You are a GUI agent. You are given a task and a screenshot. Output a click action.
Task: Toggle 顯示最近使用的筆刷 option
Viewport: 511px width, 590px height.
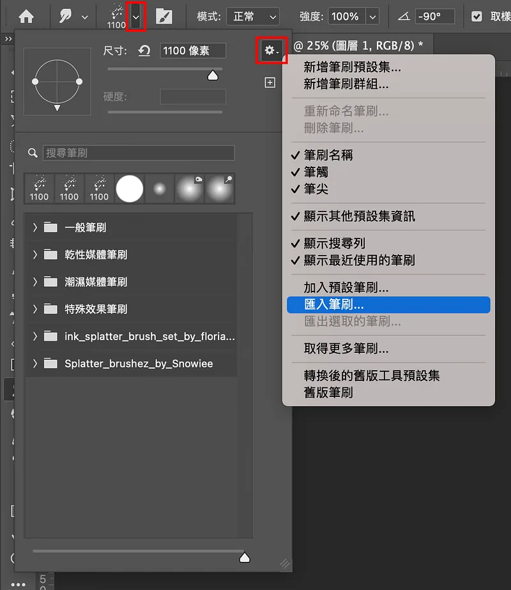point(388,260)
